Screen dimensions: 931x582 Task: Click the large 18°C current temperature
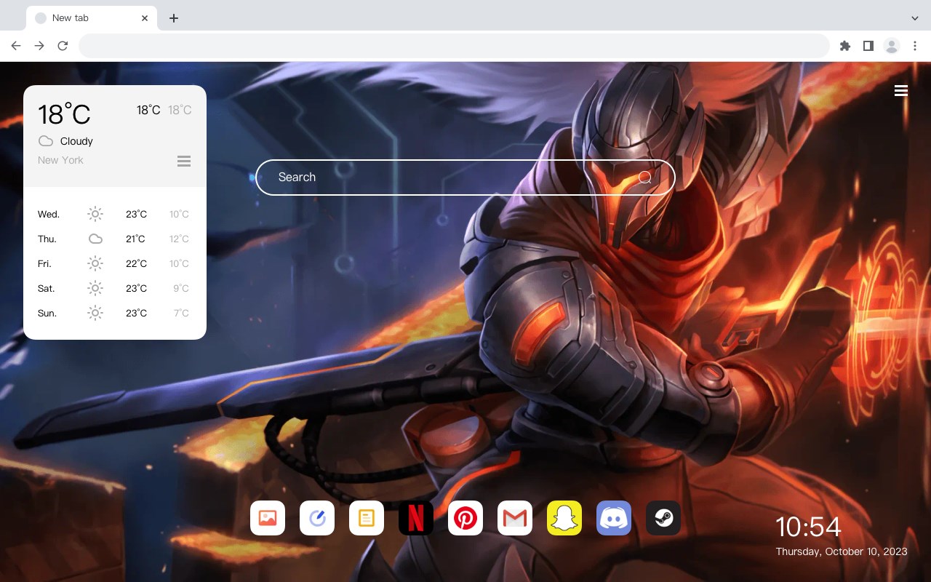click(x=64, y=114)
